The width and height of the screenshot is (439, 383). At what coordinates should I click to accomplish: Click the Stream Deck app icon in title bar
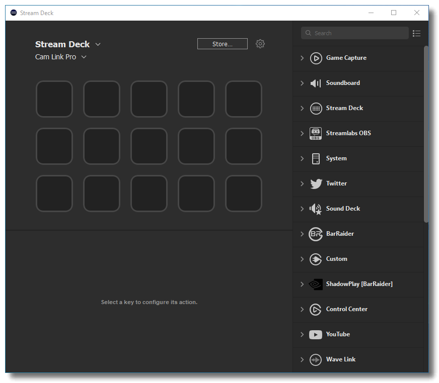point(14,13)
